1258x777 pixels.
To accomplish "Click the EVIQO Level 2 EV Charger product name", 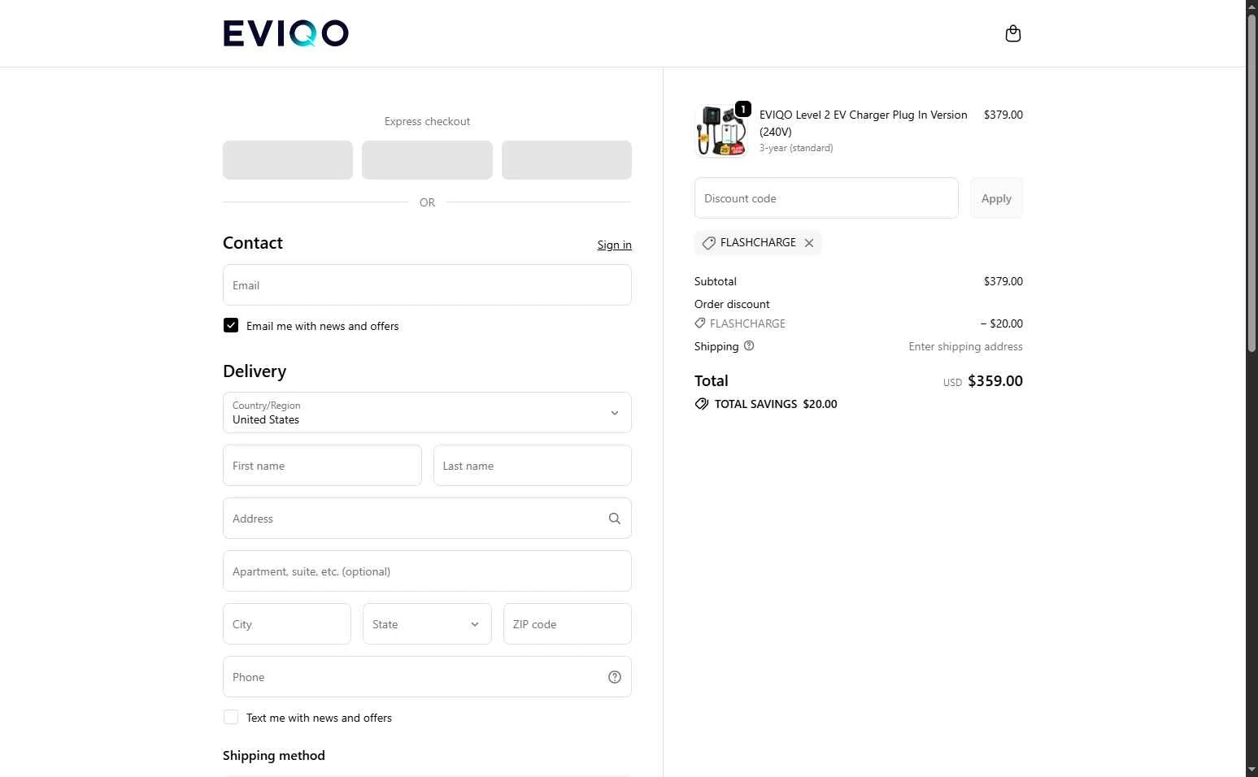I will coord(864,123).
